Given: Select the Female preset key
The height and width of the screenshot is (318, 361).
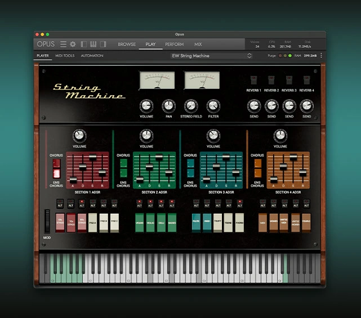Looking at the screenshot, I should (306, 222).
